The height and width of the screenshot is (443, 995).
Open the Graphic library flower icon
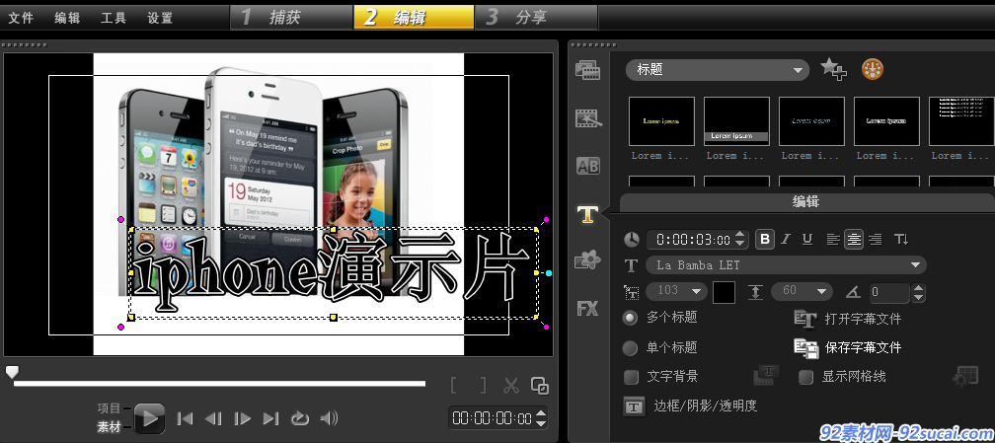click(587, 259)
